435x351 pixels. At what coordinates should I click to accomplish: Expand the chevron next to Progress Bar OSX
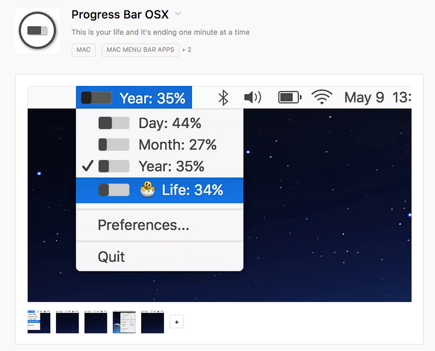point(178,14)
